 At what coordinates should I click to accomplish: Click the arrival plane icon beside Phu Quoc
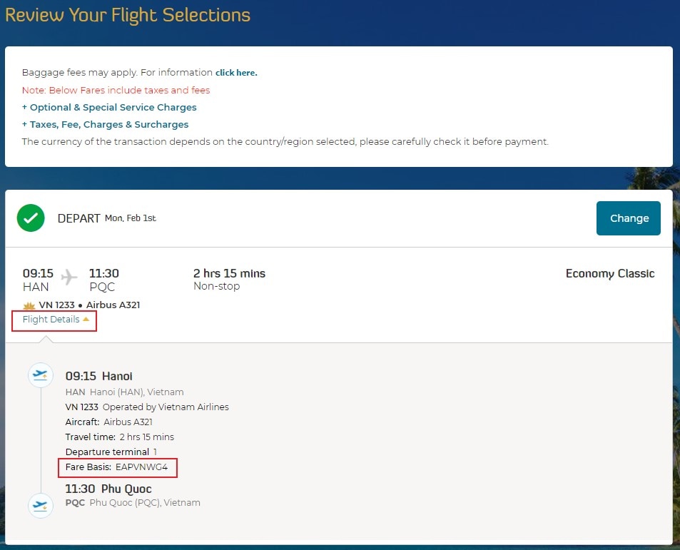[41, 505]
